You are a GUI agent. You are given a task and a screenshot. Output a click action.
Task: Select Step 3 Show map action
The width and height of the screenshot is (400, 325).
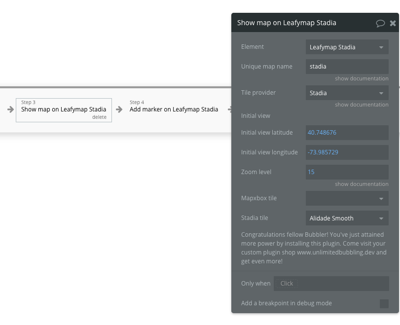pos(64,109)
